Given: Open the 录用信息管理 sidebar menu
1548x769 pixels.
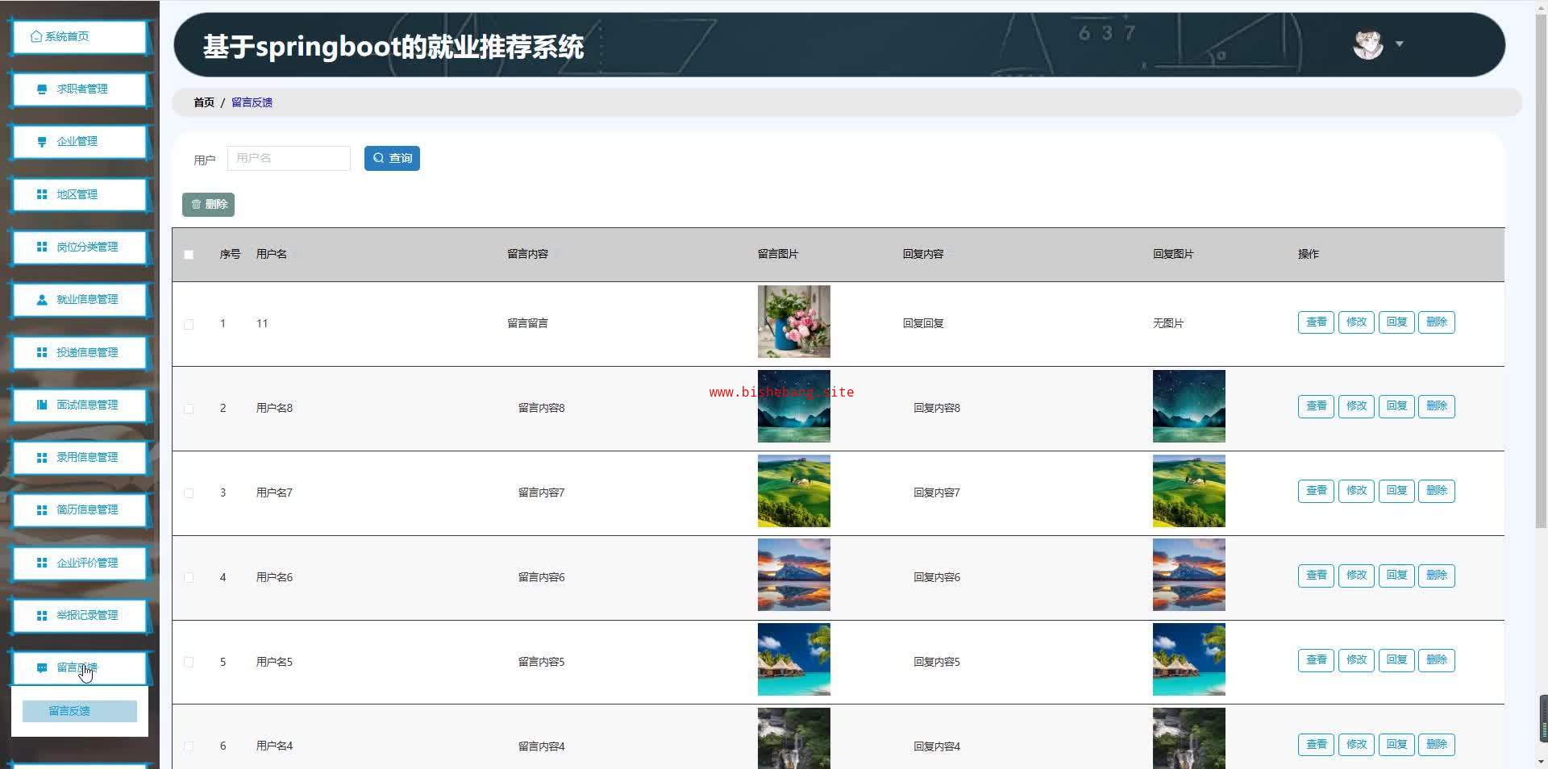Looking at the screenshot, I should [x=79, y=458].
